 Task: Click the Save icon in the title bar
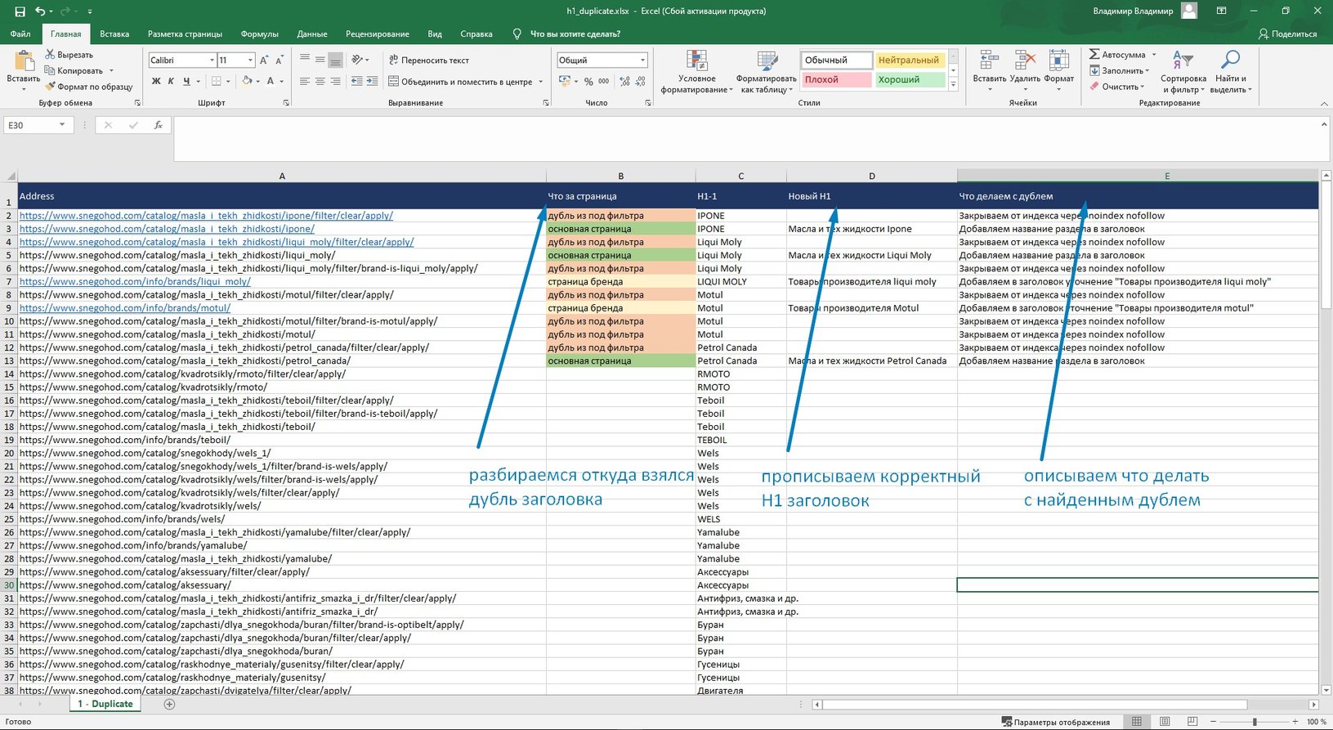tap(20, 11)
